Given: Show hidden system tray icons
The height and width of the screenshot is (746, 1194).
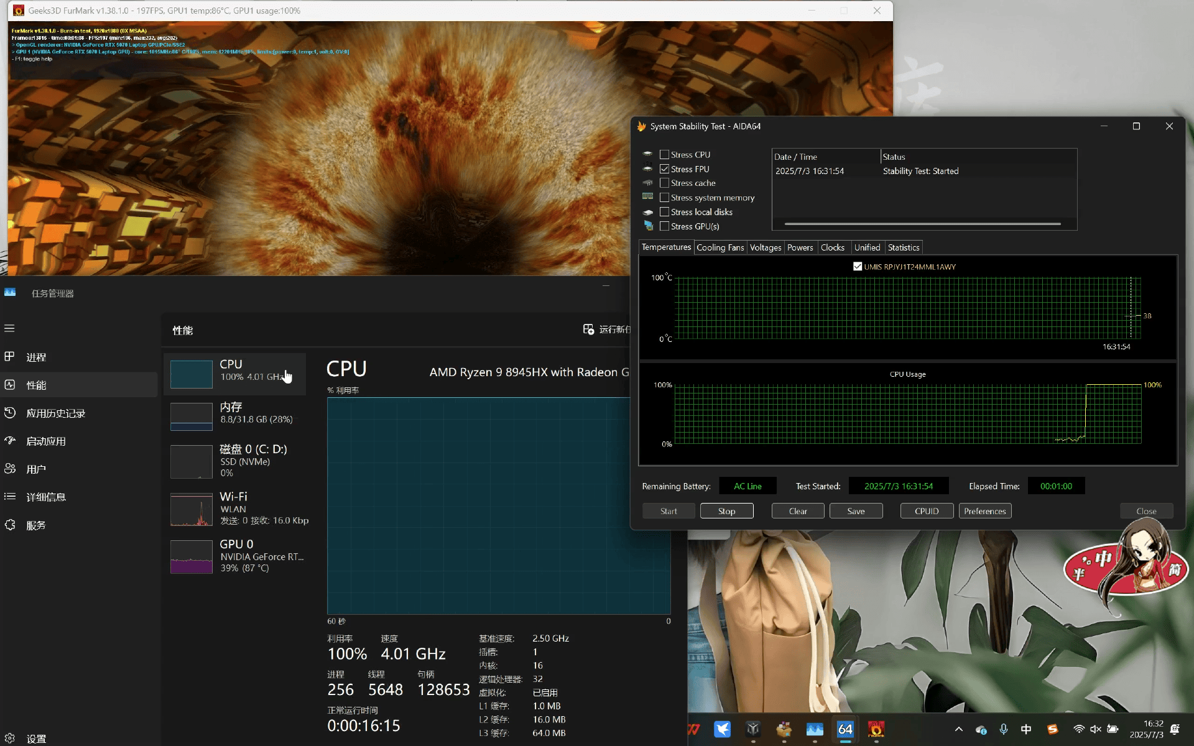Looking at the screenshot, I should tap(958, 729).
